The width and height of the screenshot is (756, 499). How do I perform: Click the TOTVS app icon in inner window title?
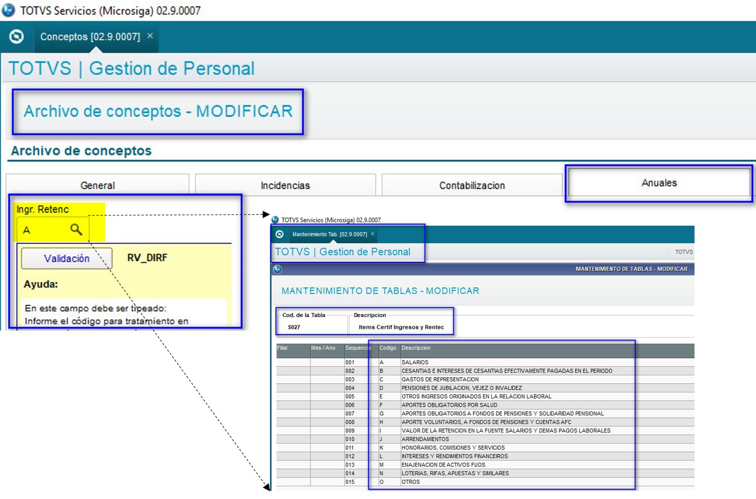tap(276, 220)
